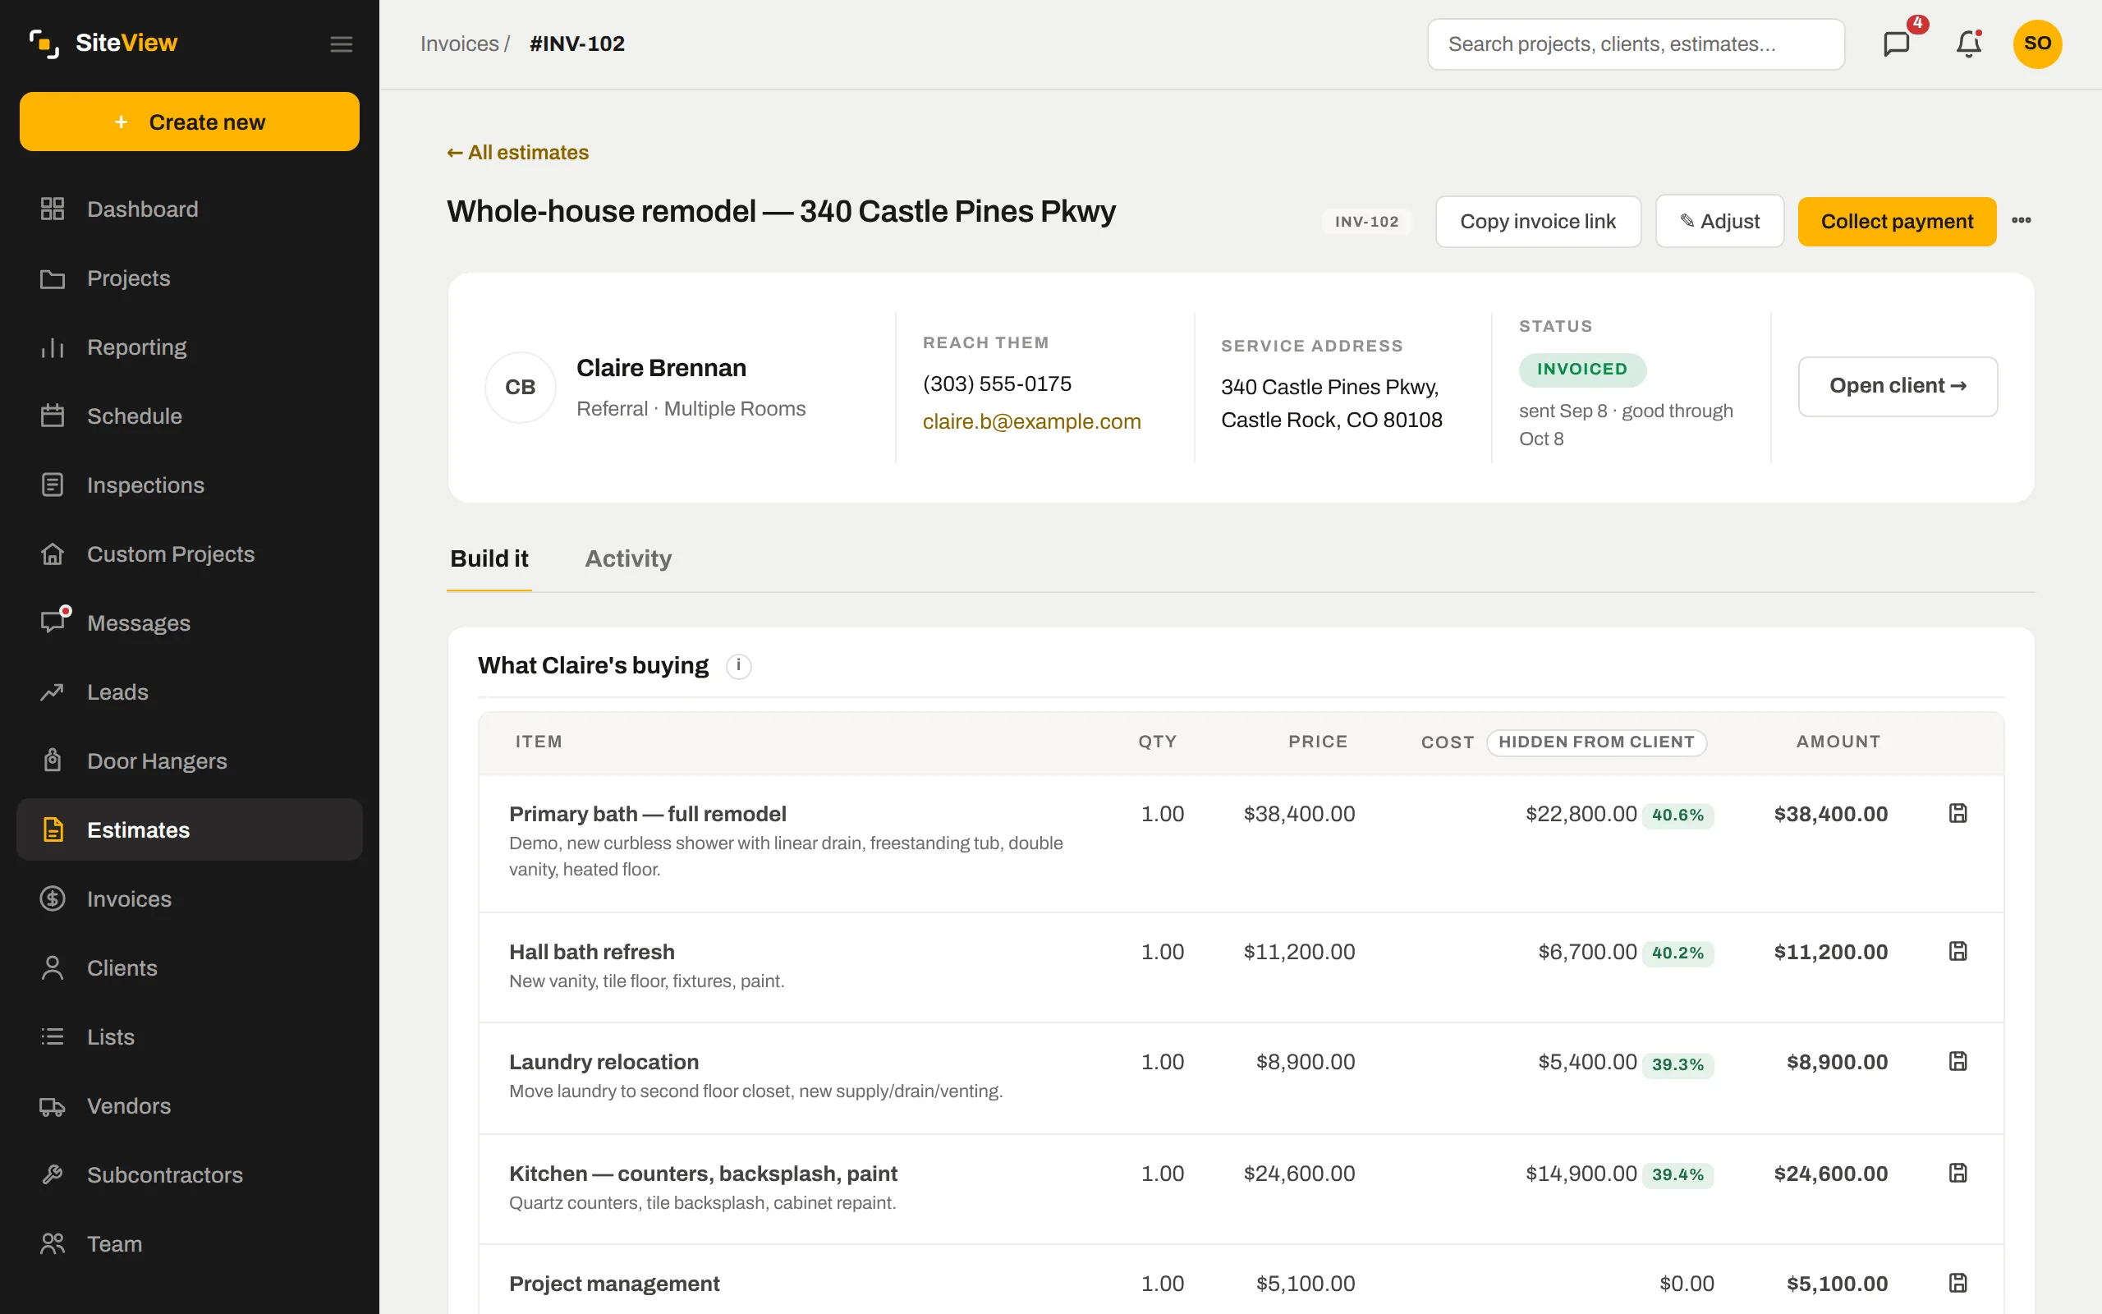
Task: Click the $8,900.00 amount in bold
Action: [x=1837, y=1062]
